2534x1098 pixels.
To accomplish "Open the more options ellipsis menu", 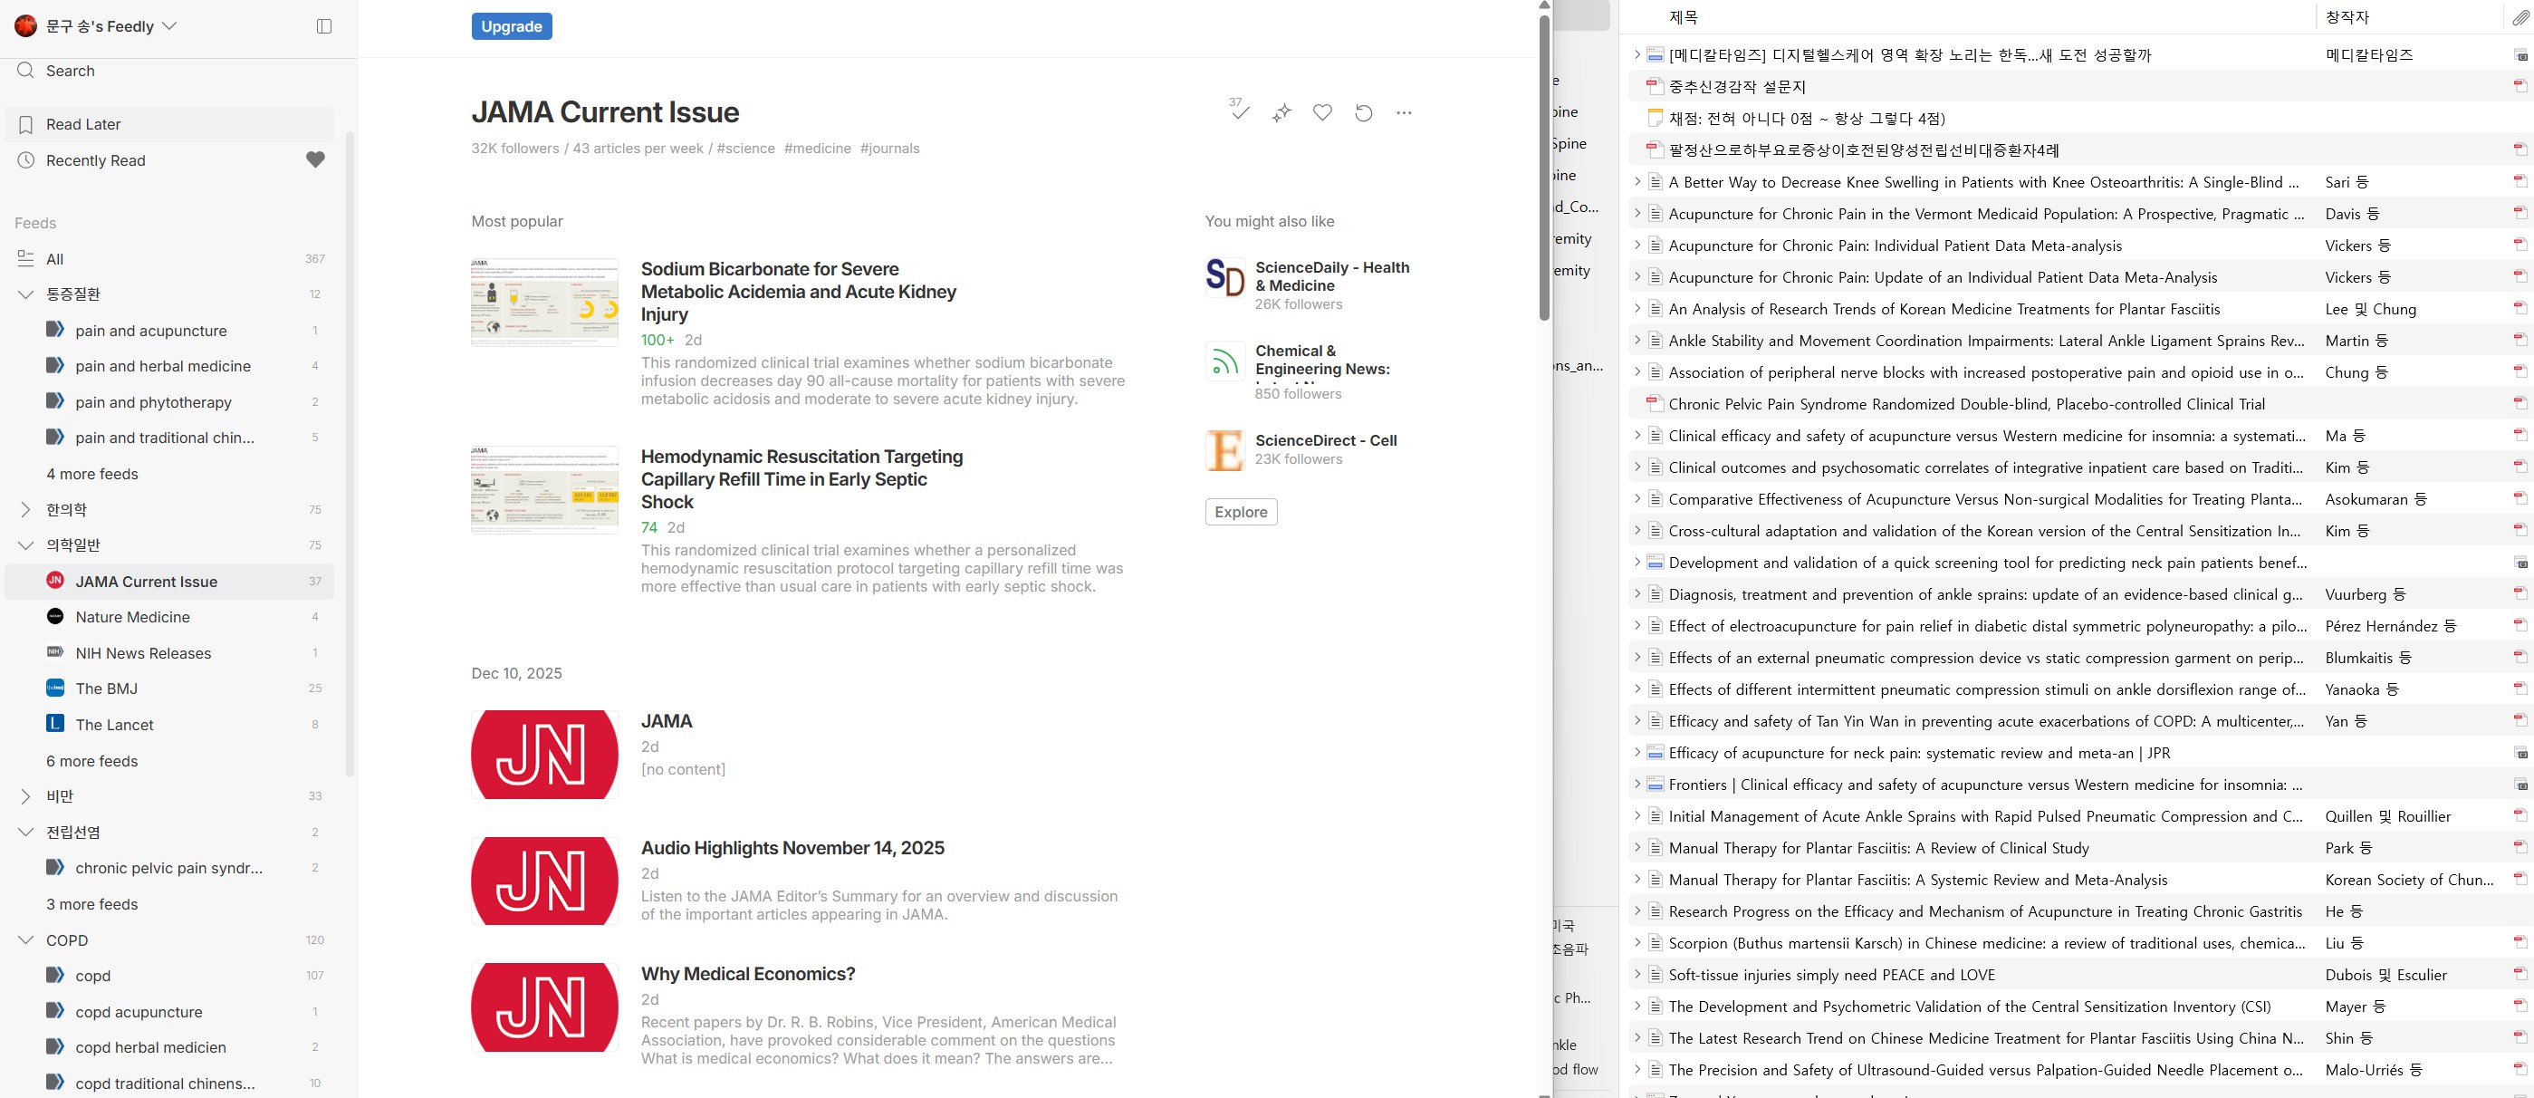I will (1404, 112).
